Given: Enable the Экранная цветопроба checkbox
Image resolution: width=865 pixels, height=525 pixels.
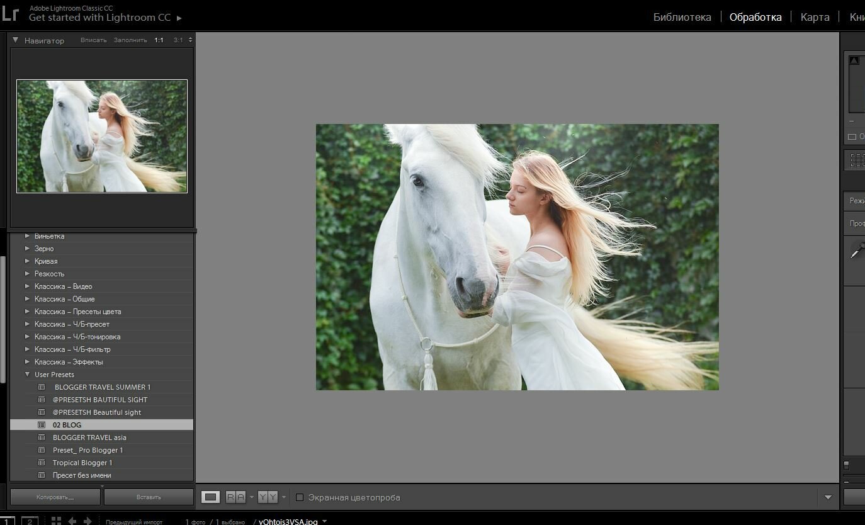Looking at the screenshot, I should pyautogui.click(x=300, y=497).
